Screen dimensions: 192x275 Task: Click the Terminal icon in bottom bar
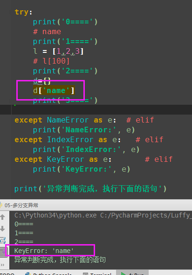pyautogui.click(x=85, y=274)
